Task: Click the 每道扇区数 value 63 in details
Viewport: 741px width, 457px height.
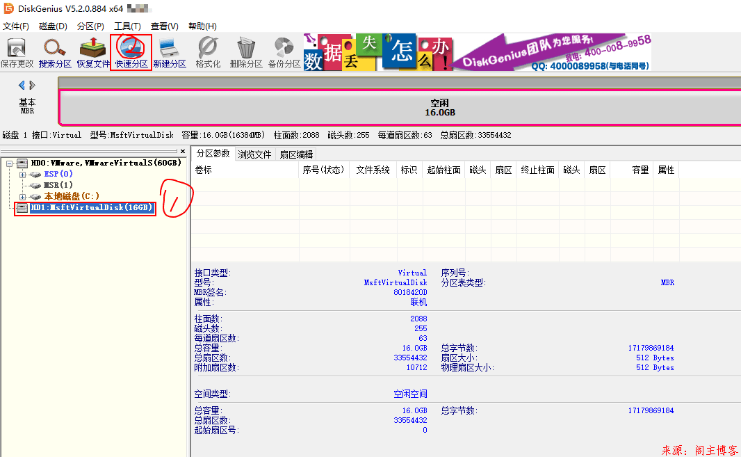Action: point(423,338)
